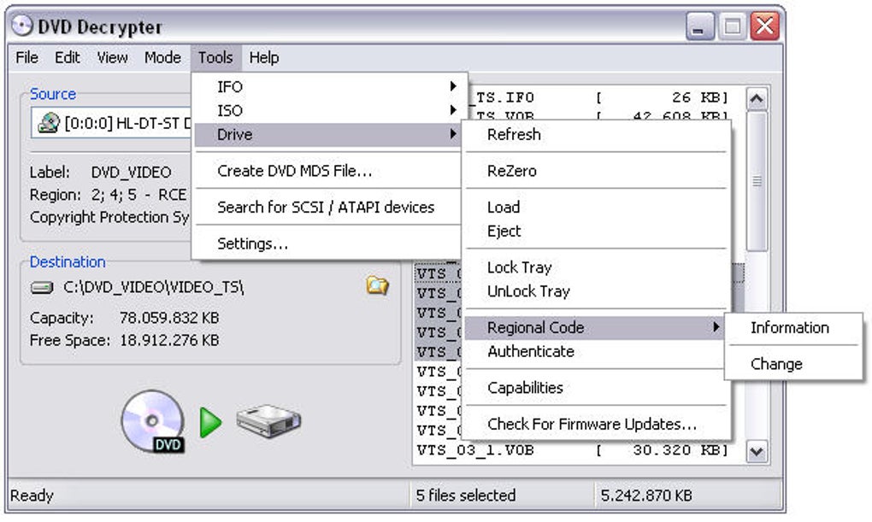
Task: Click the DVD Decrypter title bar icon
Action: (x=22, y=26)
